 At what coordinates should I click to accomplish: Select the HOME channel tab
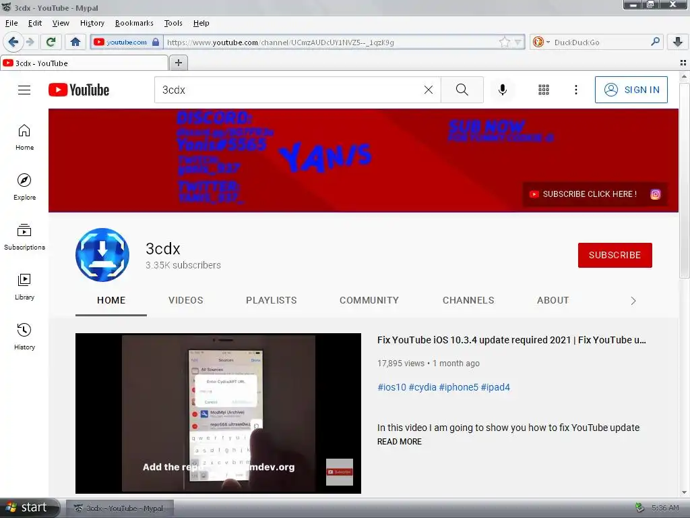[111, 300]
